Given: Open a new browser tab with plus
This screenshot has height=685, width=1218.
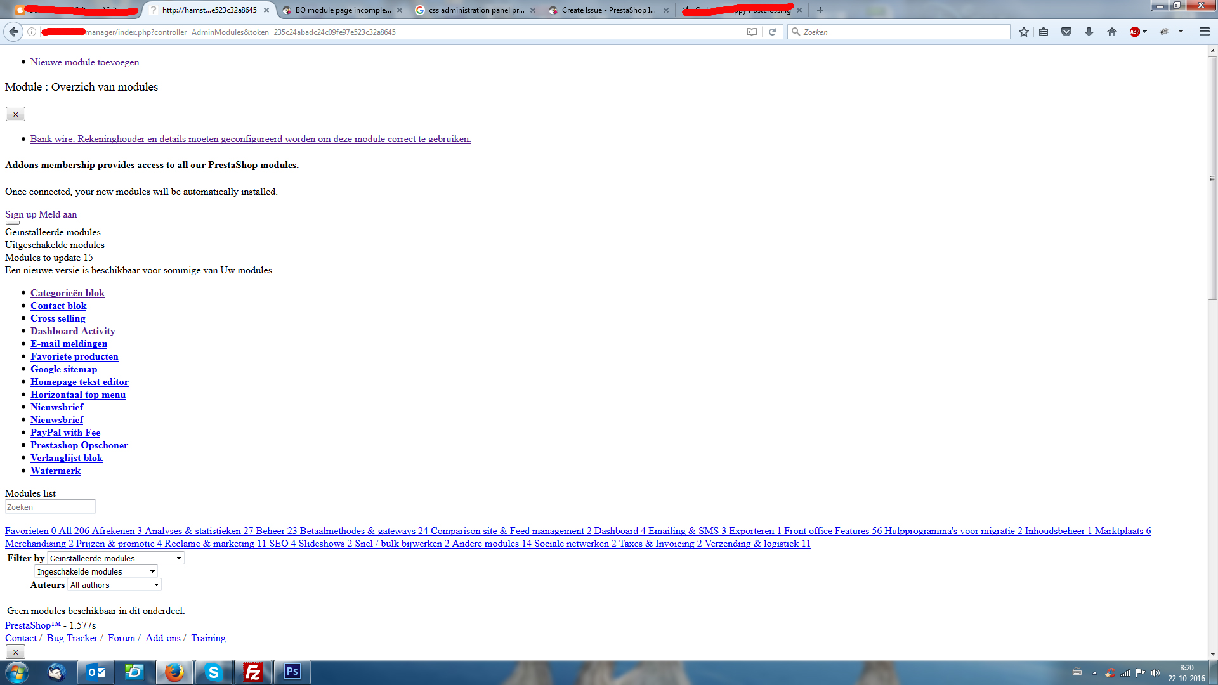Looking at the screenshot, I should [820, 10].
